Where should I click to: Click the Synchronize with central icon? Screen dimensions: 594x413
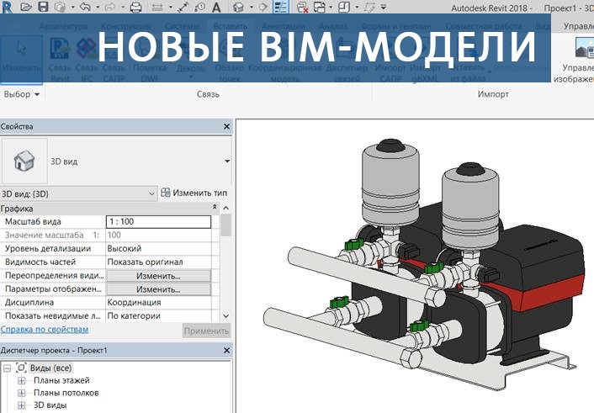tap(61, 7)
